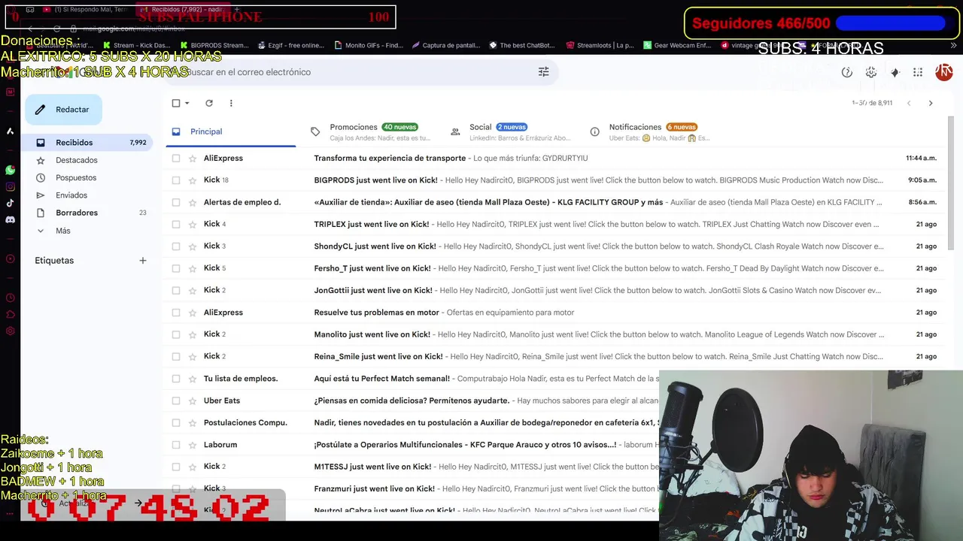Open TikTok in the browser sidebar

click(10, 203)
